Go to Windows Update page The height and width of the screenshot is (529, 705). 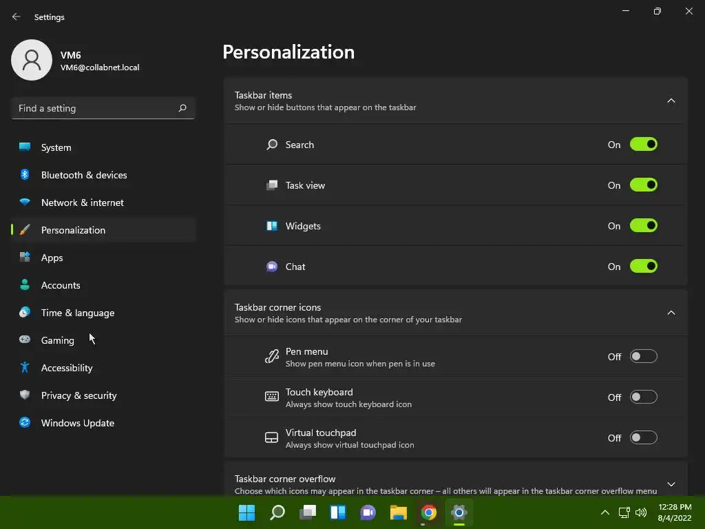[x=103, y=423]
